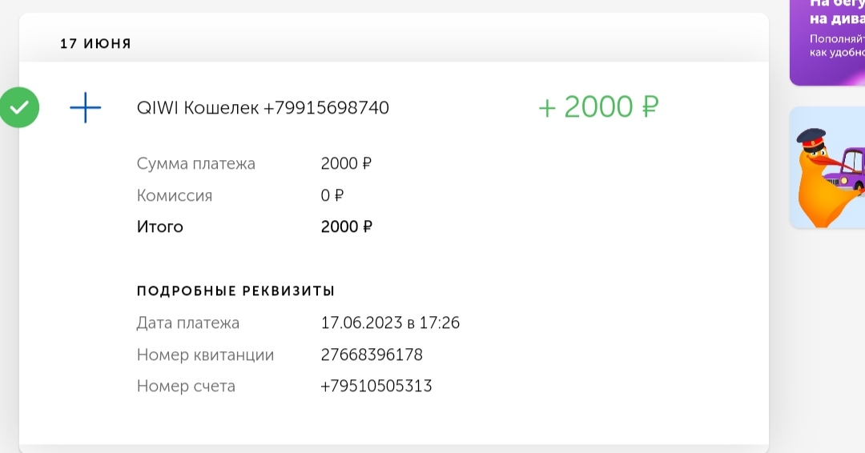Click the Номер счета label

[186, 386]
